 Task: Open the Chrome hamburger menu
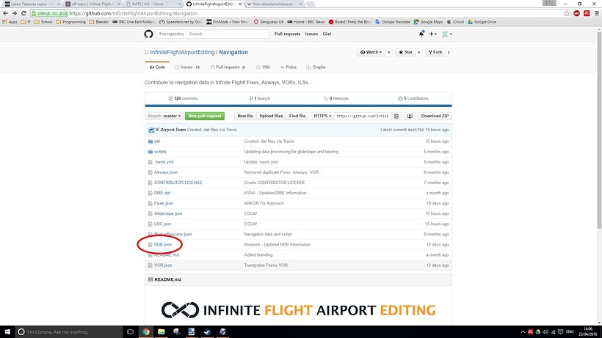[x=597, y=13]
